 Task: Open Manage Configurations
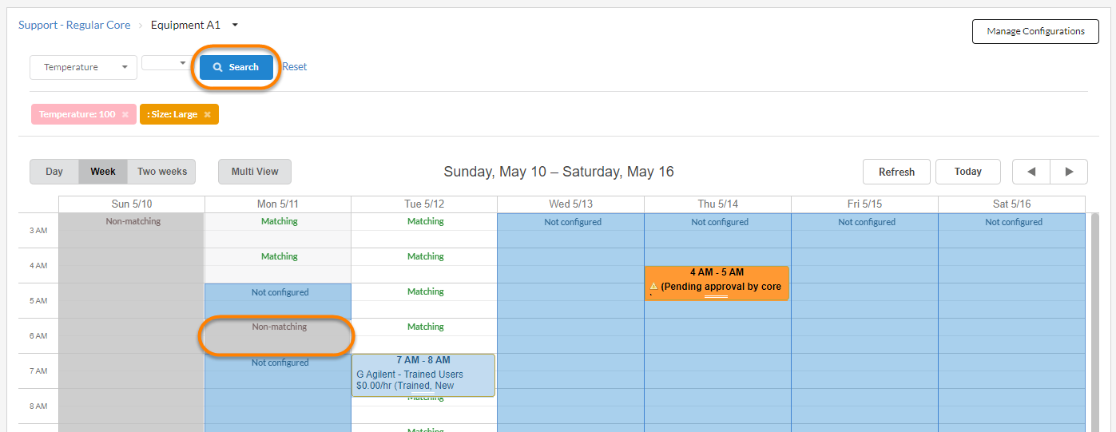pos(1035,32)
